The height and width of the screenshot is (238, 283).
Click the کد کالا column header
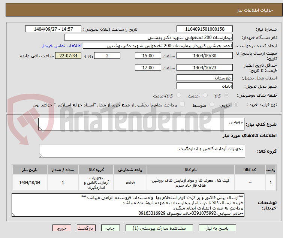click(x=250, y=170)
